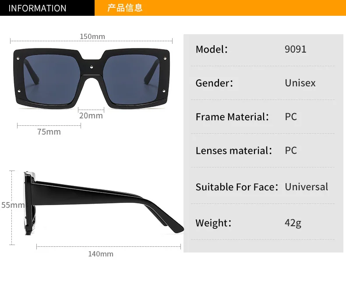346x281 pixels.
Task: Click the Unisex value
Action: point(300,83)
